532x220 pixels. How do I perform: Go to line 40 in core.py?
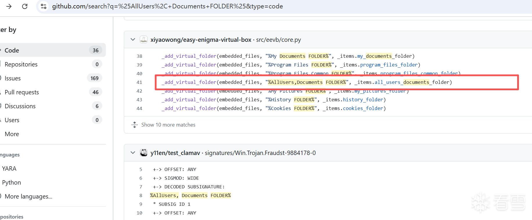[140, 73]
